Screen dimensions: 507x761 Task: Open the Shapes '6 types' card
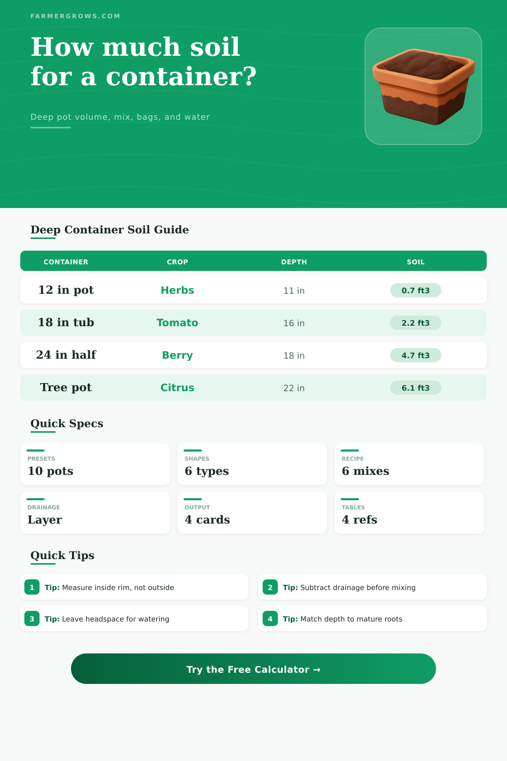(252, 464)
